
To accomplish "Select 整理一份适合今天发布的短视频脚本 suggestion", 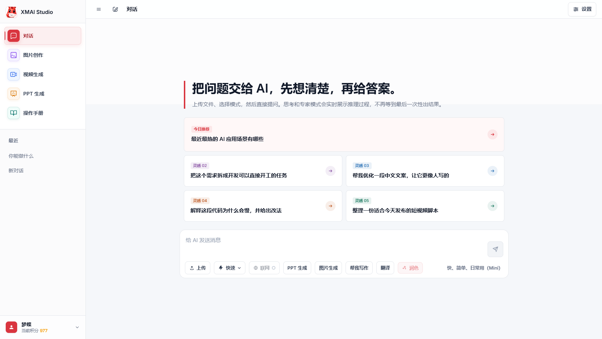I will 395,211.
